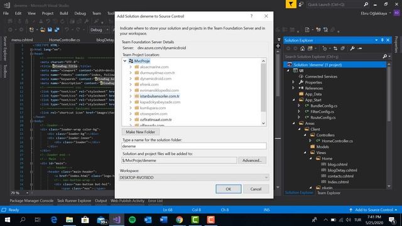Open the Build menu
The image size is (402, 226).
click(x=64, y=13)
